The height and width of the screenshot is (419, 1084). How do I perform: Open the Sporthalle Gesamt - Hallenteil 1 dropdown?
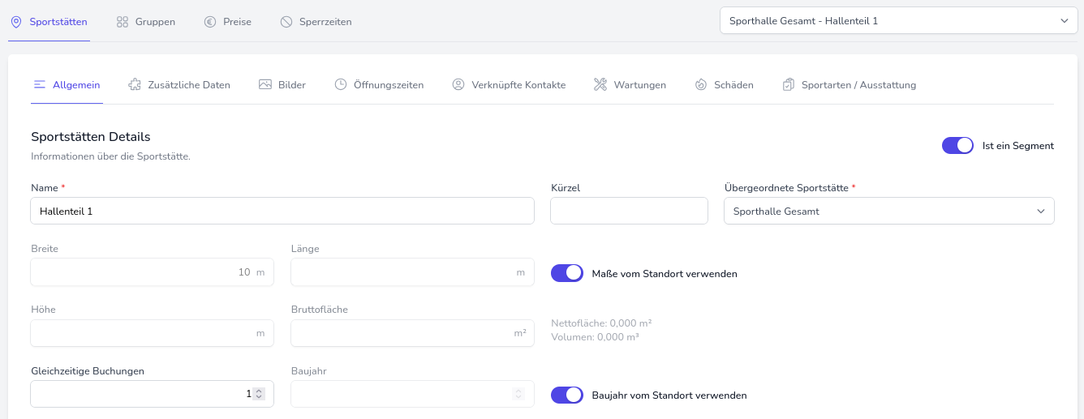click(x=898, y=21)
